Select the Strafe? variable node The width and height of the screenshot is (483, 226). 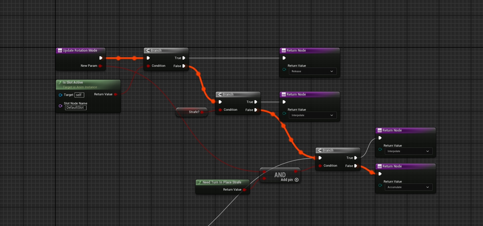(x=192, y=112)
